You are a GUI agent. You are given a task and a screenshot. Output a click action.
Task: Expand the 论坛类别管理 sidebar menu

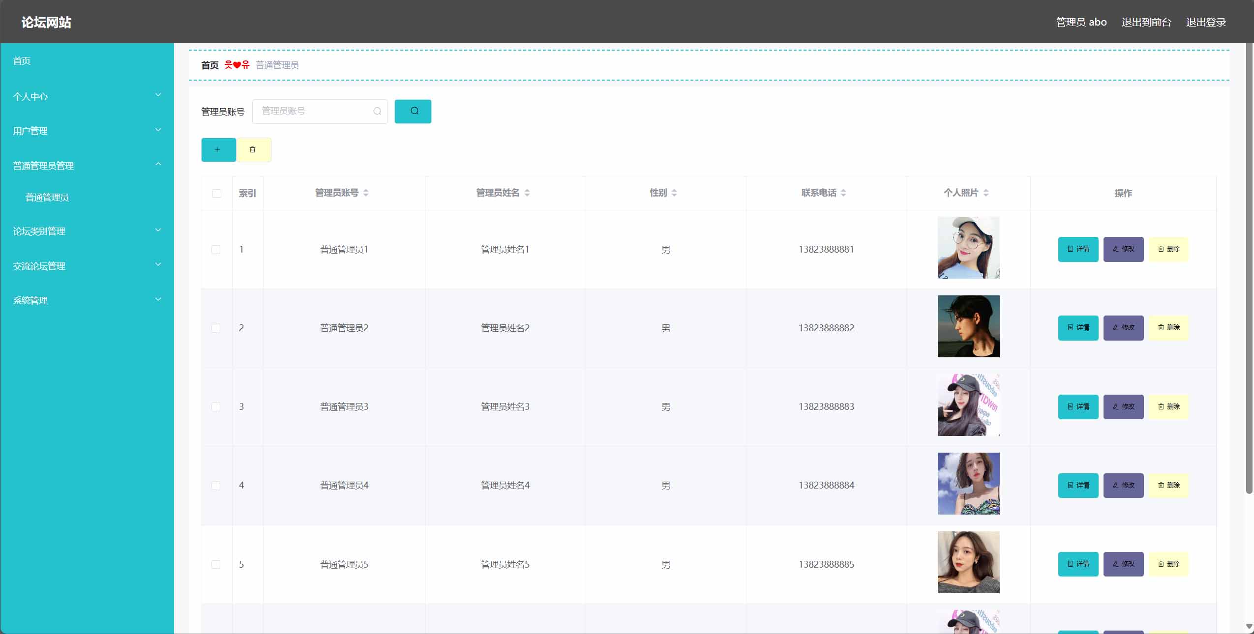[87, 231]
